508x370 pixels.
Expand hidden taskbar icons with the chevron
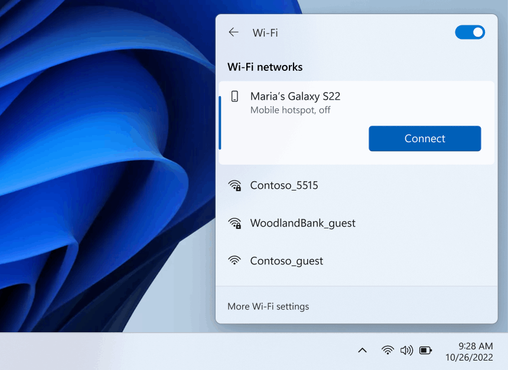[x=362, y=349]
